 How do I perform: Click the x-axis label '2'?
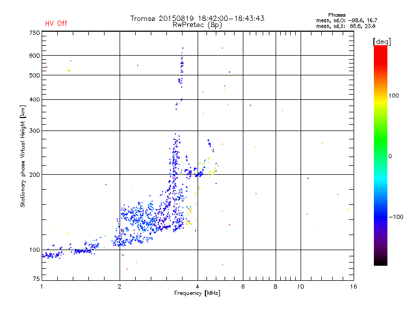120,287
